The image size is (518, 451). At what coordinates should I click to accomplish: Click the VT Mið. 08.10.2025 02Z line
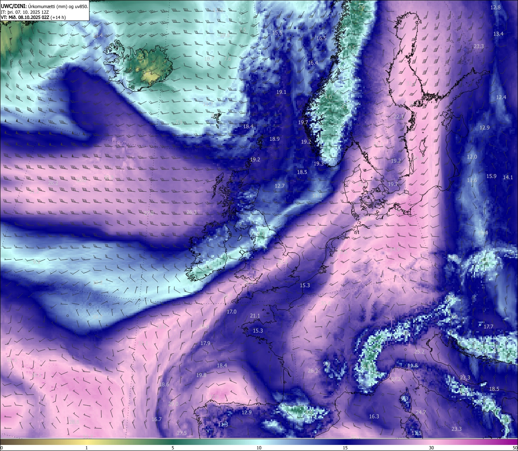(x=33, y=17)
